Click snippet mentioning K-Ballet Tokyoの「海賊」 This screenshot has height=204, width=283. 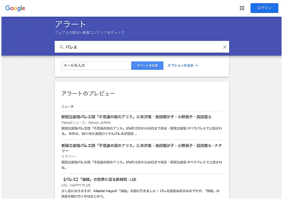point(140,194)
